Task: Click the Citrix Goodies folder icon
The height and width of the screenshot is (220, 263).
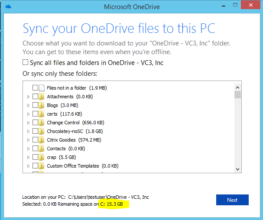Action: coord(41,140)
